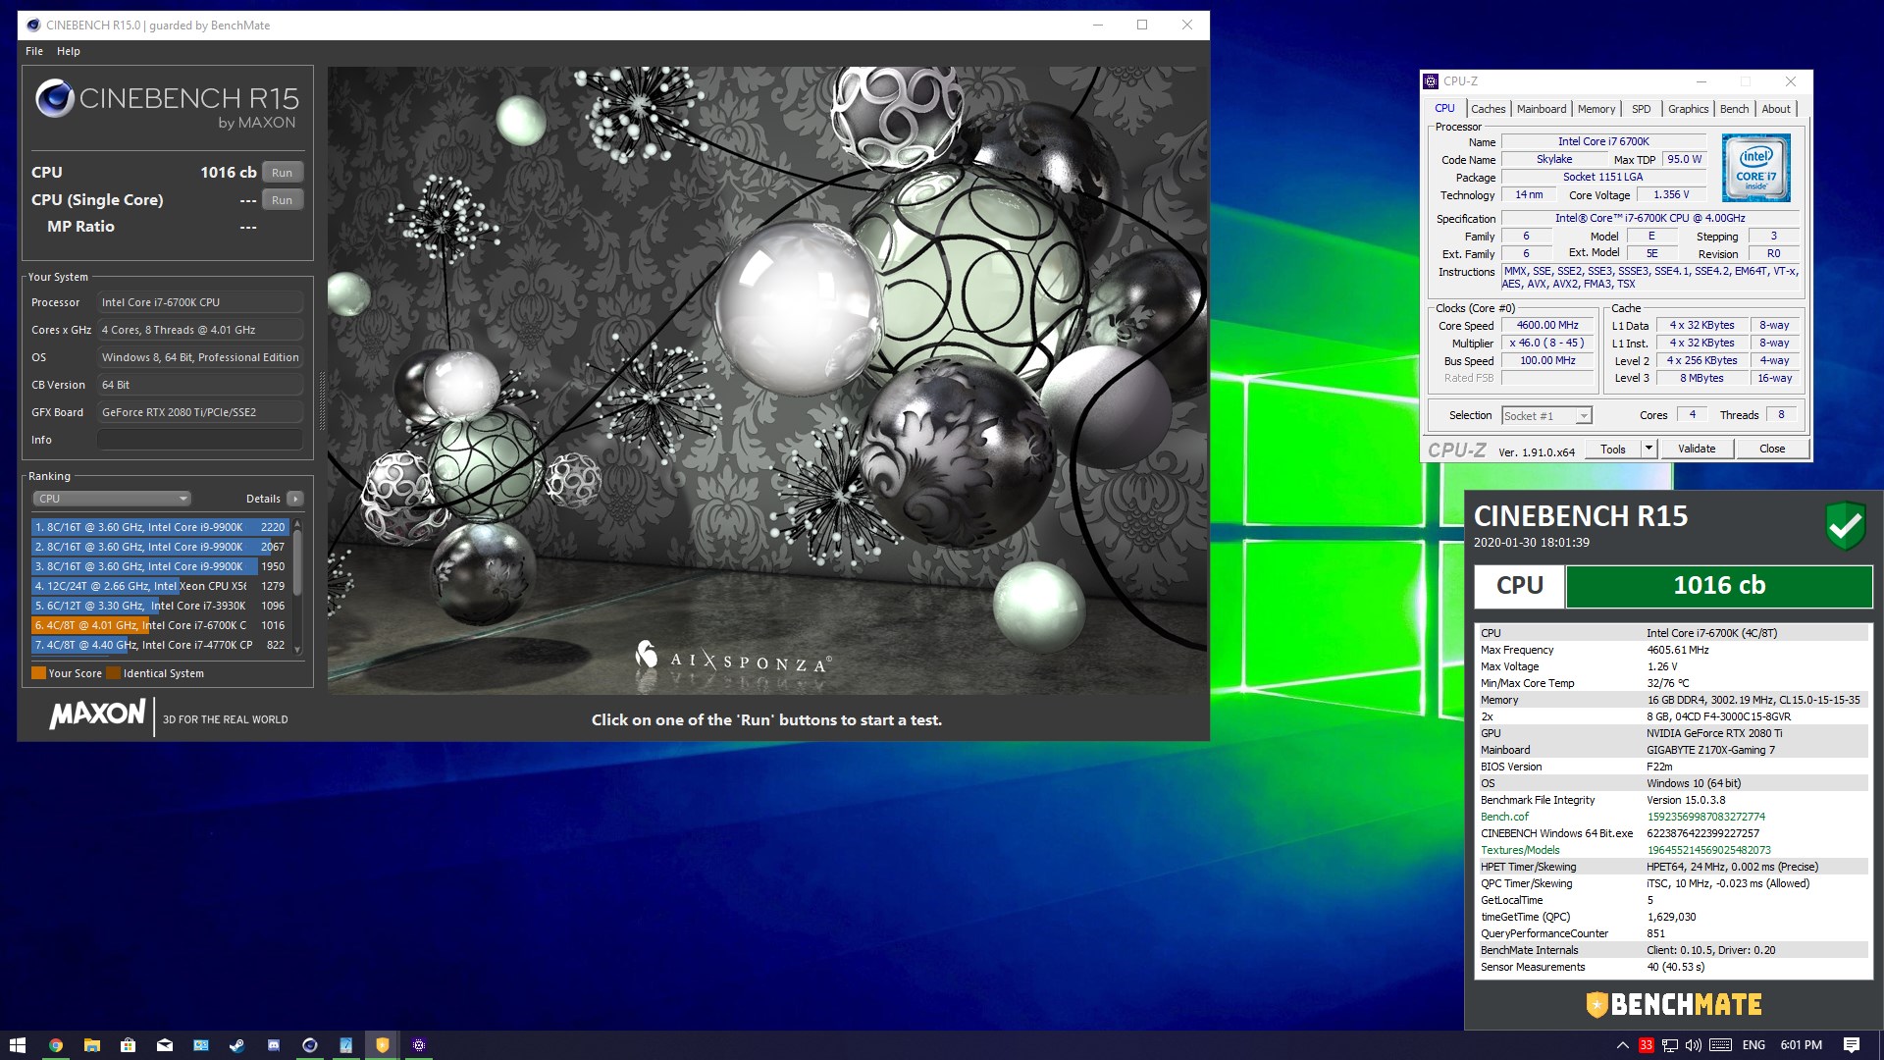Switch to Graphics tab in CPU-Z
The height and width of the screenshot is (1060, 1884).
pos(1689,109)
